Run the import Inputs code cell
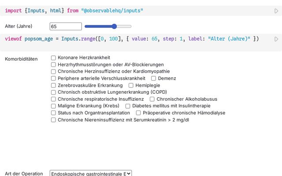282x176 pixels. tap(276, 11)
